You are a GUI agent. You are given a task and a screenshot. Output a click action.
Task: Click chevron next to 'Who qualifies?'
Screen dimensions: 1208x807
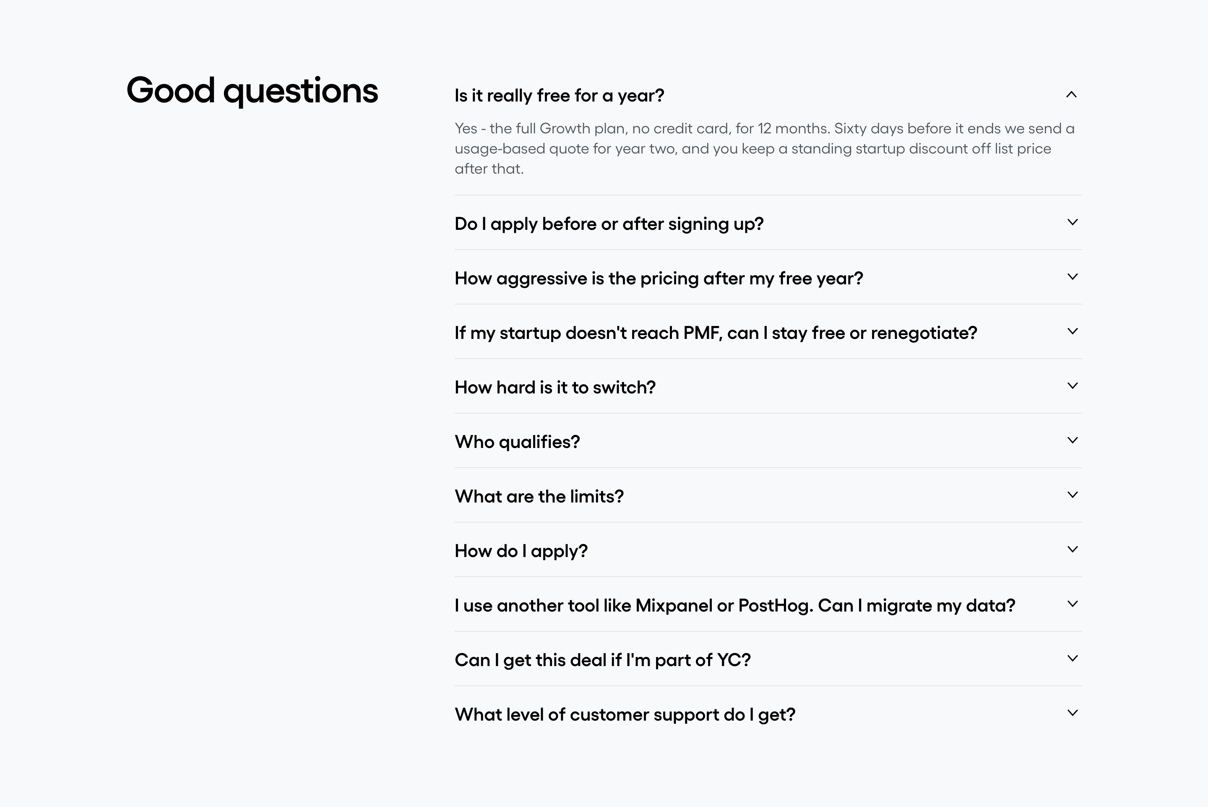point(1072,440)
